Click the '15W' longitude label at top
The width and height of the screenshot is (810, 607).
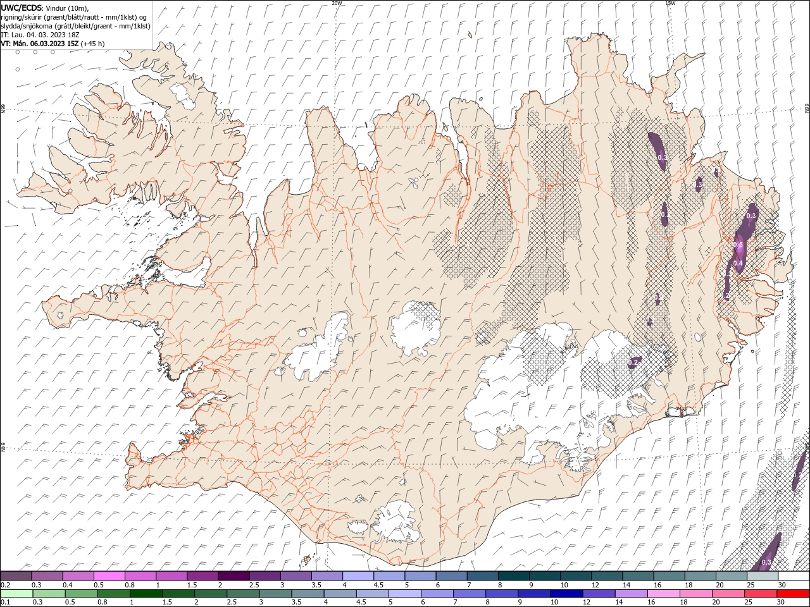(670, 3)
